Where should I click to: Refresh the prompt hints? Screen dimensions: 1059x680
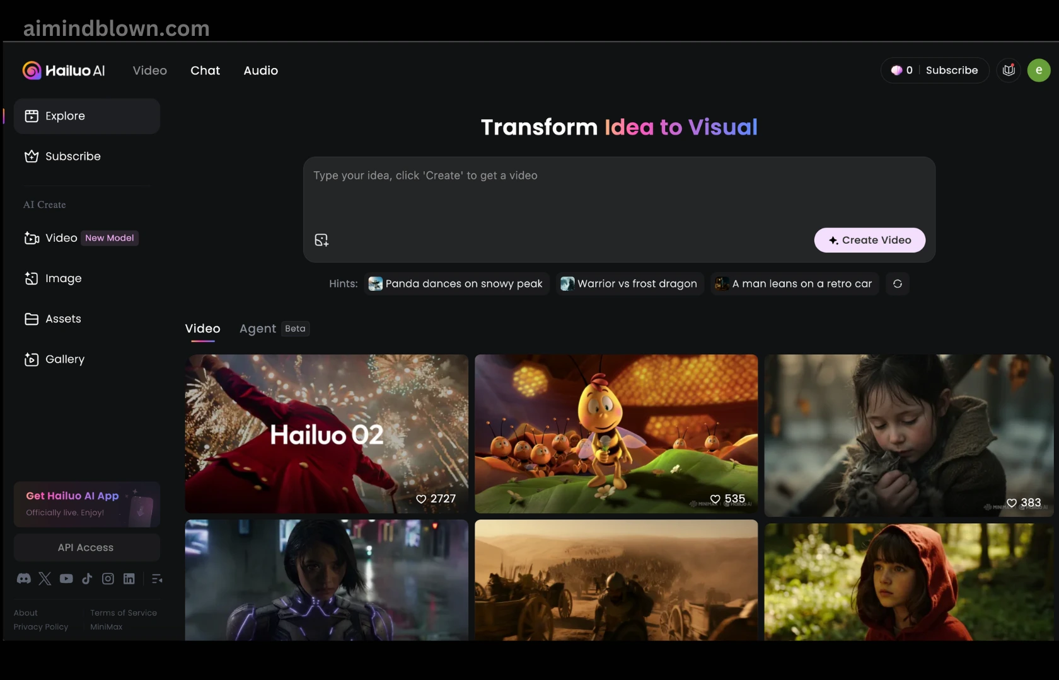point(897,284)
